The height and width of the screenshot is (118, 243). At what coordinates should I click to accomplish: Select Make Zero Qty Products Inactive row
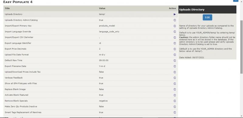point(91,107)
